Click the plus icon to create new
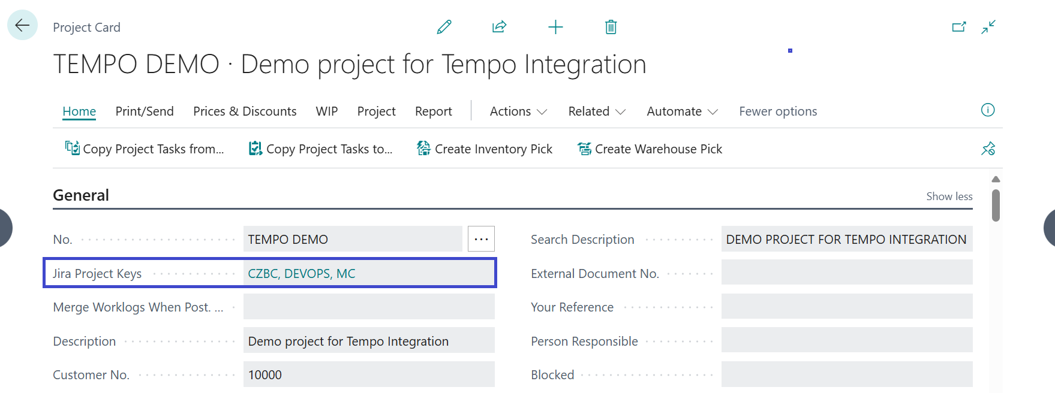 click(555, 27)
